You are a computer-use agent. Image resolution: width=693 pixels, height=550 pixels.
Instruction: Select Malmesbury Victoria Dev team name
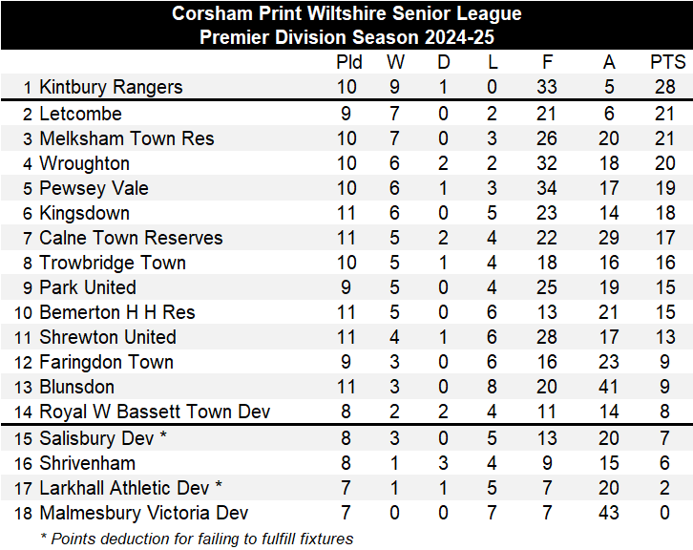click(144, 513)
